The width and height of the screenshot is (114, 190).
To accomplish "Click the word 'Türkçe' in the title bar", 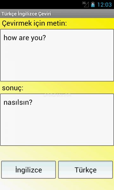I will [9, 14].
